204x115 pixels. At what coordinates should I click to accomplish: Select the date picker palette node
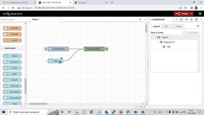[x=12, y=92]
